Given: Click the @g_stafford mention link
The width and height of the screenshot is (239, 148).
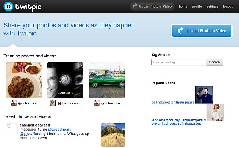Looking at the screenshot, I should tap(30, 134).
